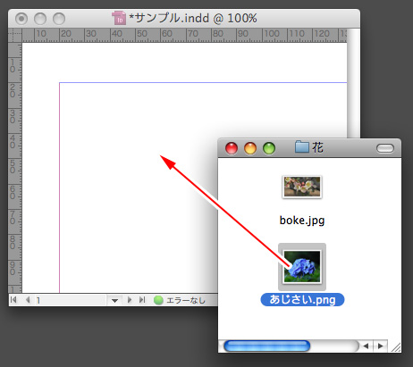413x367 pixels.
Task: Click the blue horizontal scrollbar thumb
Action: pyautogui.click(x=267, y=346)
